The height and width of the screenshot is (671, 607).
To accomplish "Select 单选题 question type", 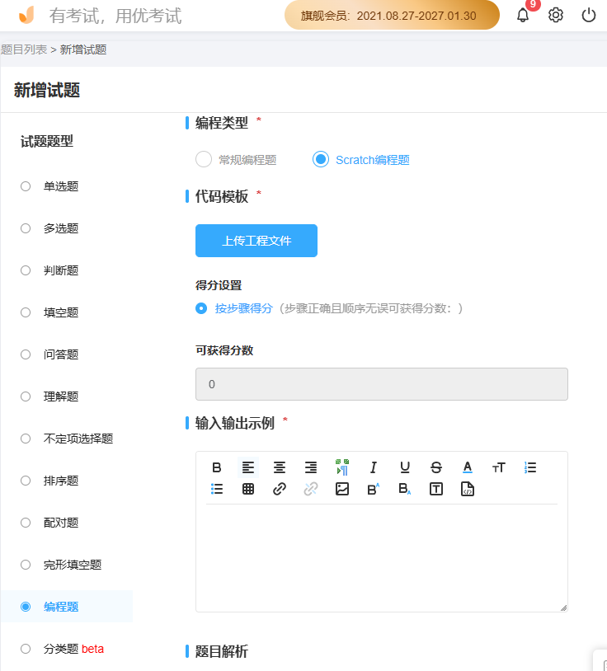I will [x=49, y=186].
